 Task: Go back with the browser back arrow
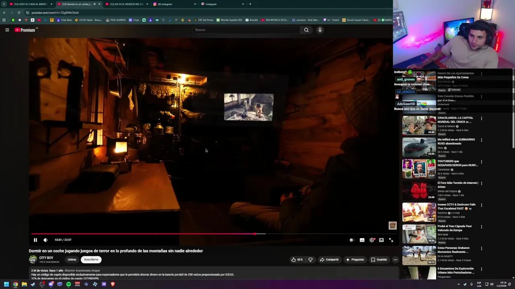(x=4, y=12)
